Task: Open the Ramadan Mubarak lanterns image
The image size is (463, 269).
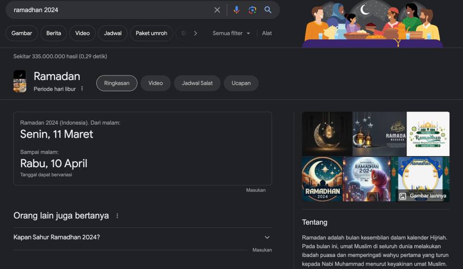Action: [x=380, y=134]
